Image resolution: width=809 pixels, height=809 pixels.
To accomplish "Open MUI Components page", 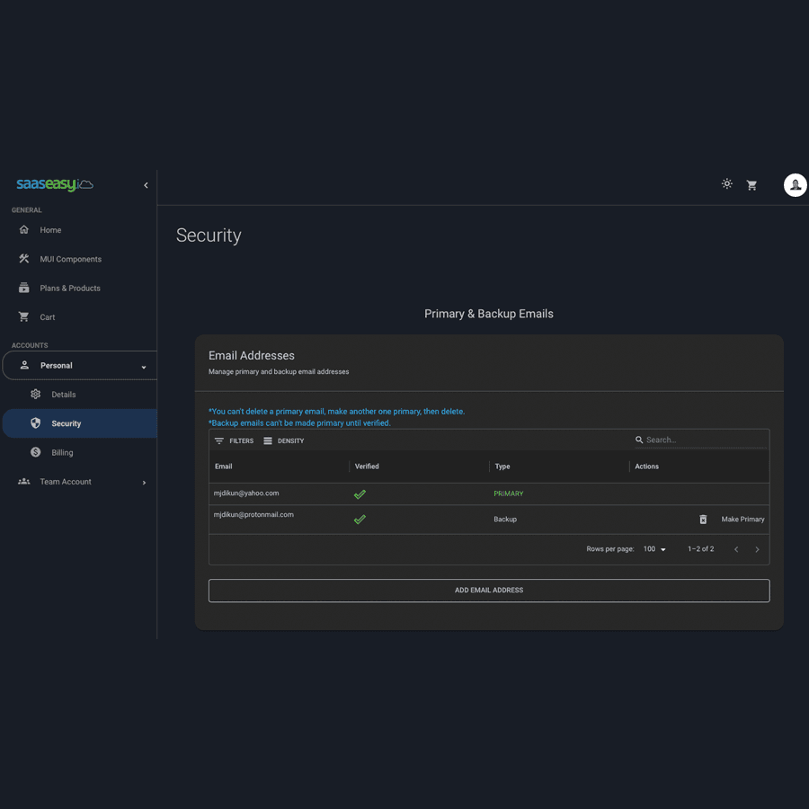I will coord(70,259).
